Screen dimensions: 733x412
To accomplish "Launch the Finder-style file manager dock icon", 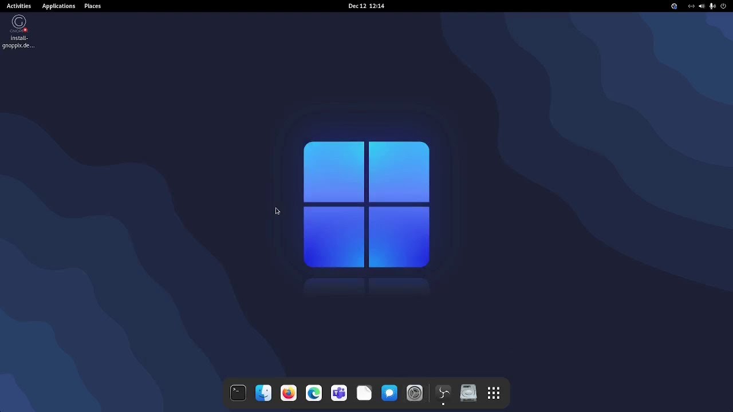I will (263, 393).
